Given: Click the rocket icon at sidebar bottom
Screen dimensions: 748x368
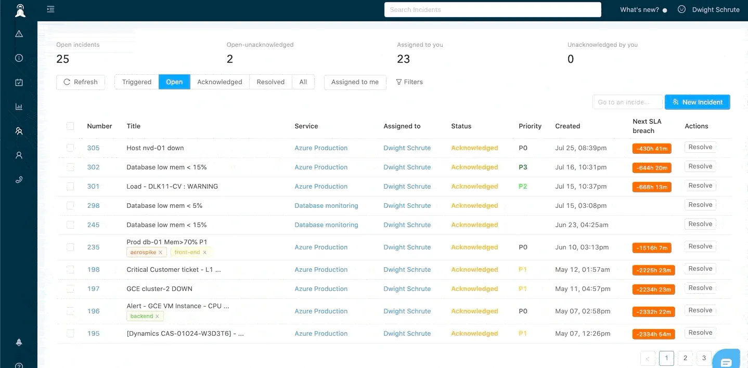Looking at the screenshot, I should (x=19, y=343).
